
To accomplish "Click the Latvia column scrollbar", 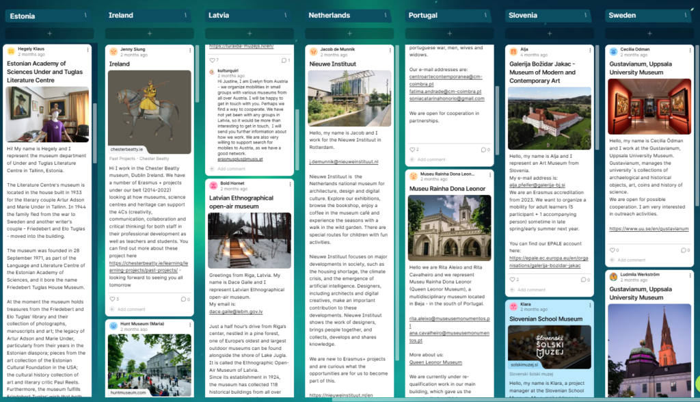I will point(297,139).
